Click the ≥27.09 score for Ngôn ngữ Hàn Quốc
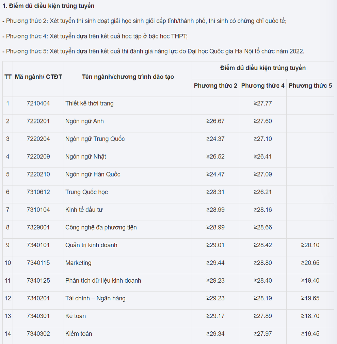337x344 pixels. [263, 174]
